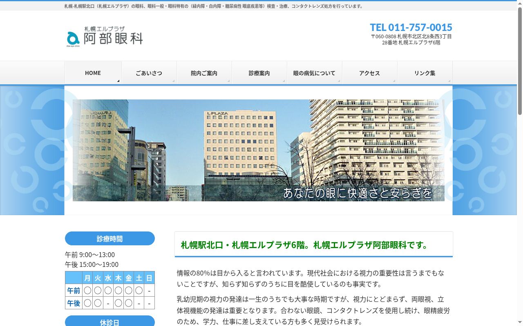Click the 休診日 sidebar heading
Image resolution: width=523 pixels, height=326 pixels.
click(110, 322)
